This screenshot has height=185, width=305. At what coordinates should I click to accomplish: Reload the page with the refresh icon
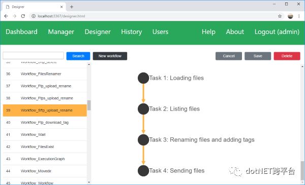coord(23,16)
